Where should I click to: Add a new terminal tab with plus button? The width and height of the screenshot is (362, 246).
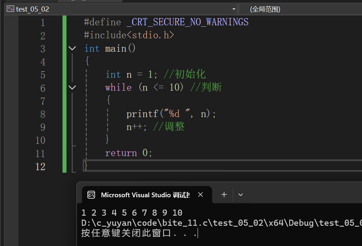pyautogui.click(x=224, y=195)
